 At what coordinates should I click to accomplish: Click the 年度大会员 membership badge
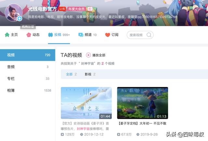pos(76,9)
